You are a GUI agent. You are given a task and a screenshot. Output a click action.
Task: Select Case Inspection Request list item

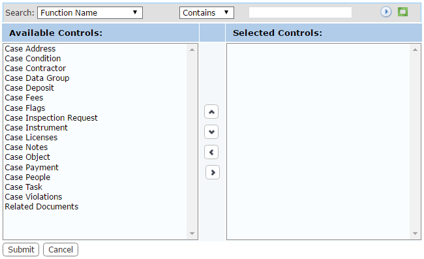[x=51, y=118]
